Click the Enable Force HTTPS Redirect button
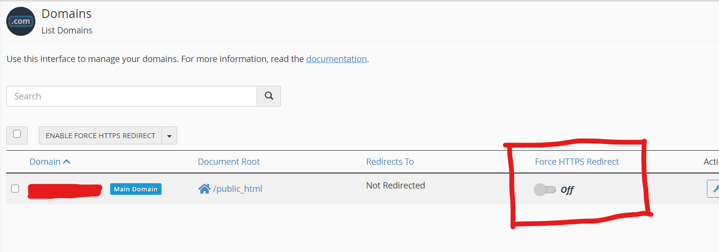719x252 pixels. 100,136
